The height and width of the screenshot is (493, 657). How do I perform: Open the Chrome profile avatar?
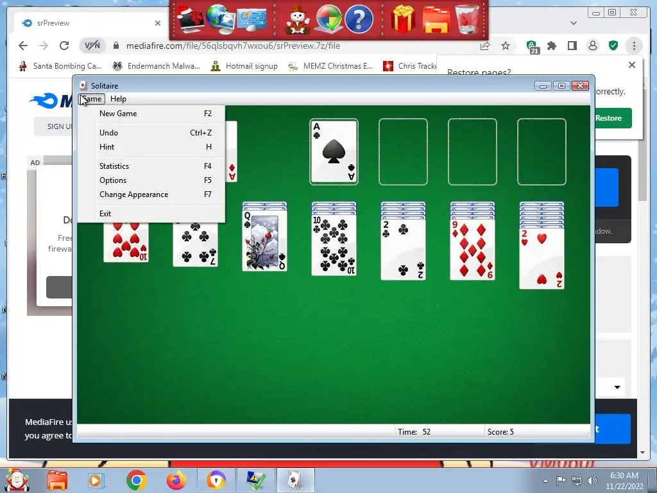(592, 46)
